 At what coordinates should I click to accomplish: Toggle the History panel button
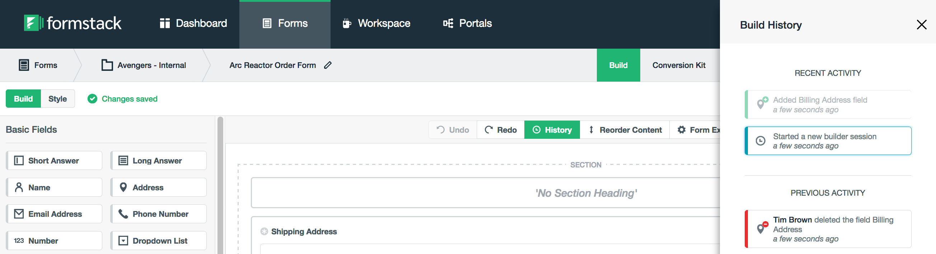552,130
